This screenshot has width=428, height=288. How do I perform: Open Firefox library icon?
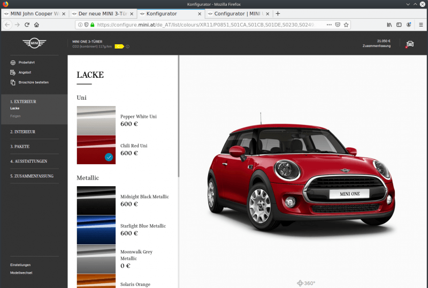389,25
